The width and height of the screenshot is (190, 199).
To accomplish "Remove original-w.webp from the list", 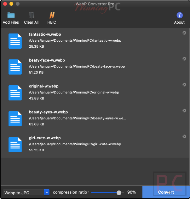I will [x=184, y=85].
